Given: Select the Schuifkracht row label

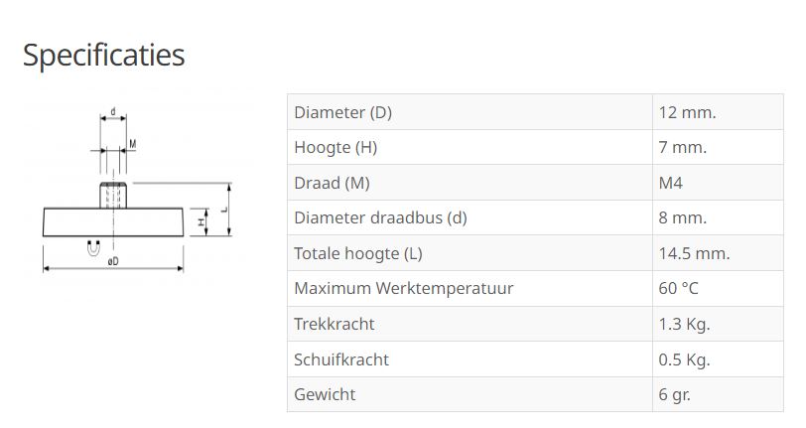Looking at the screenshot, I should pos(341,359).
